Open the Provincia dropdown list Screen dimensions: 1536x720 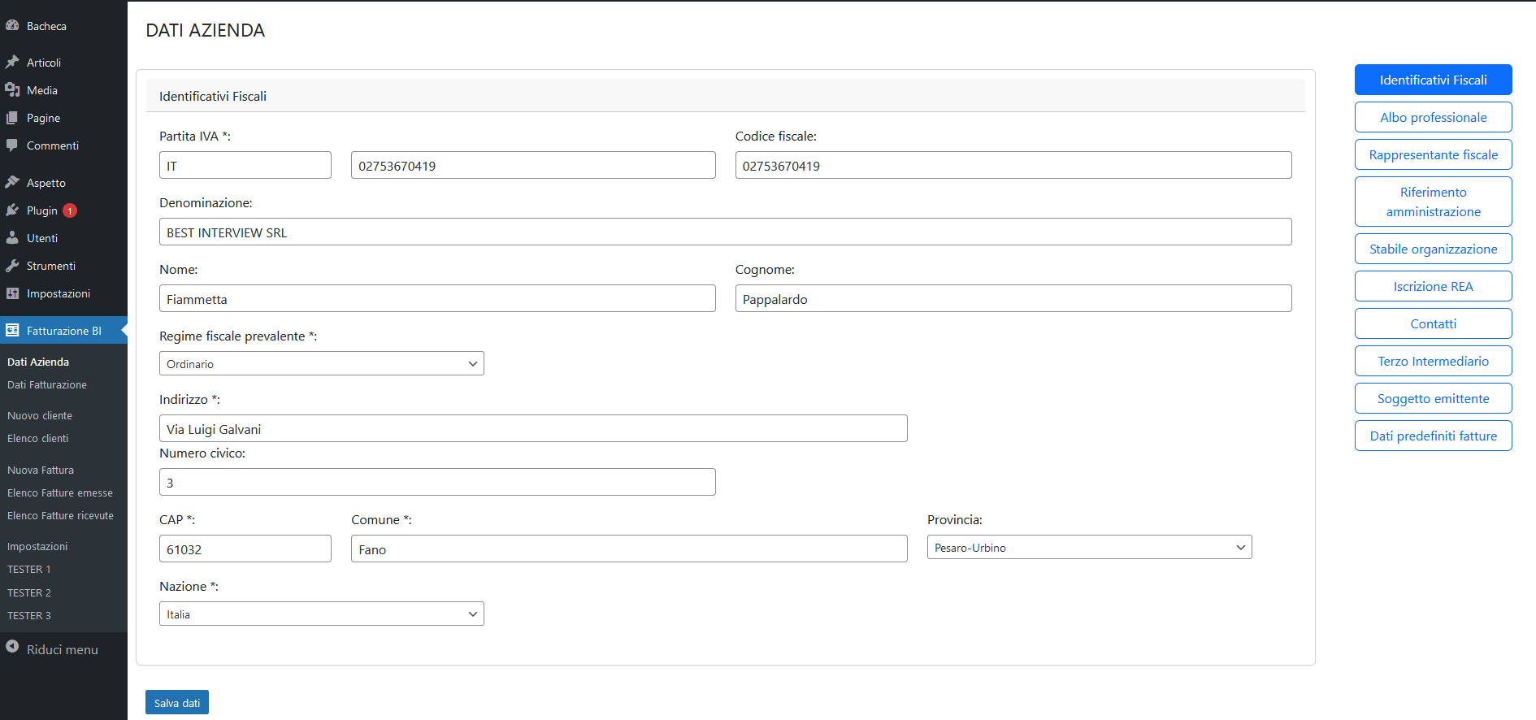1088,547
